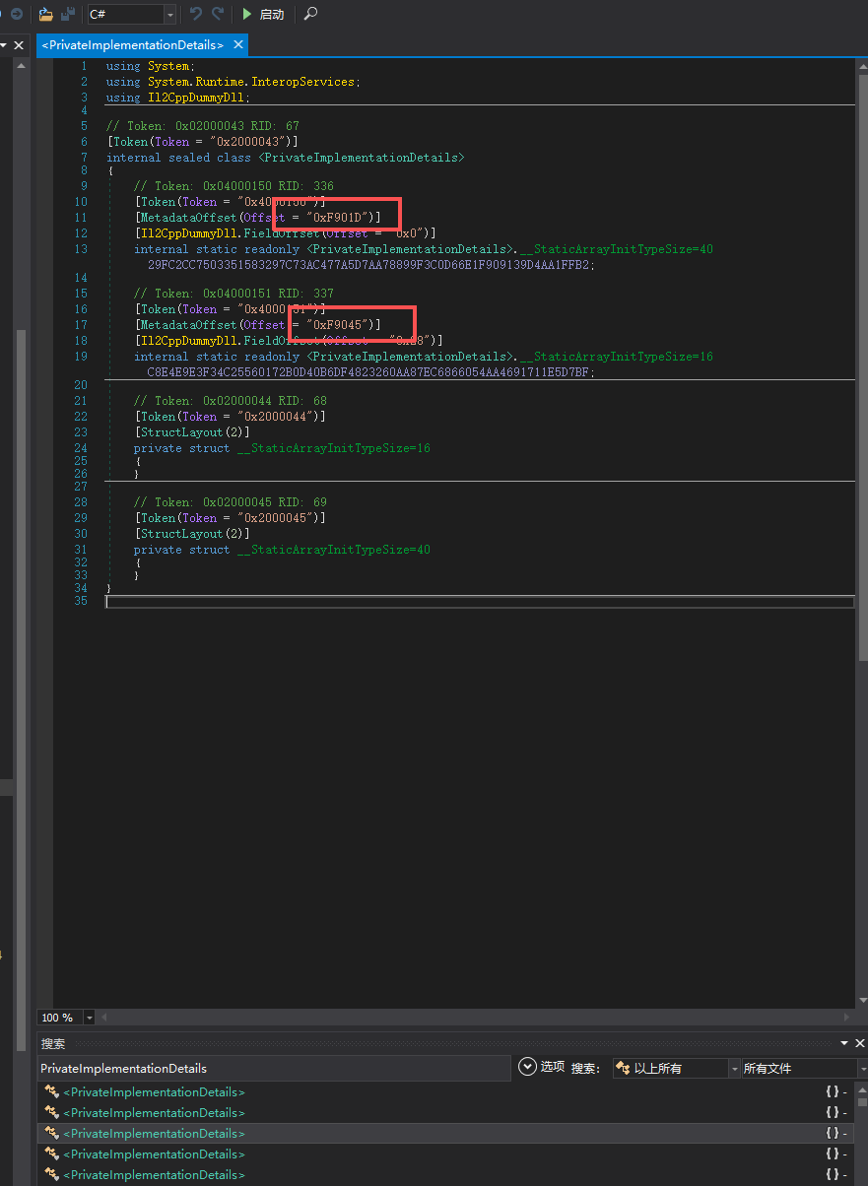
Task: Close the PrivateImplementationDetails tab
Action: pyautogui.click(x=238, y=45)
